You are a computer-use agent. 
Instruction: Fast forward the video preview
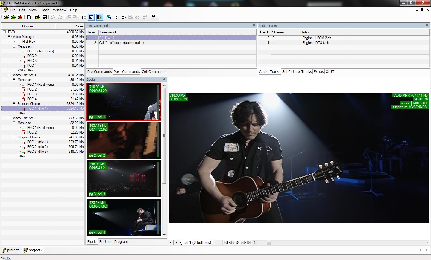243,242
